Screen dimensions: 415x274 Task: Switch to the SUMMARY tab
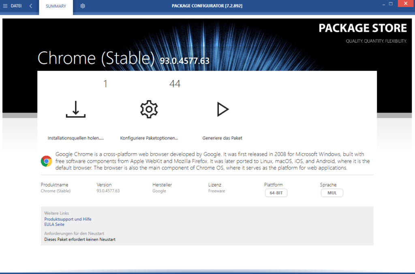pyautogui.click(x=56, y=6)
